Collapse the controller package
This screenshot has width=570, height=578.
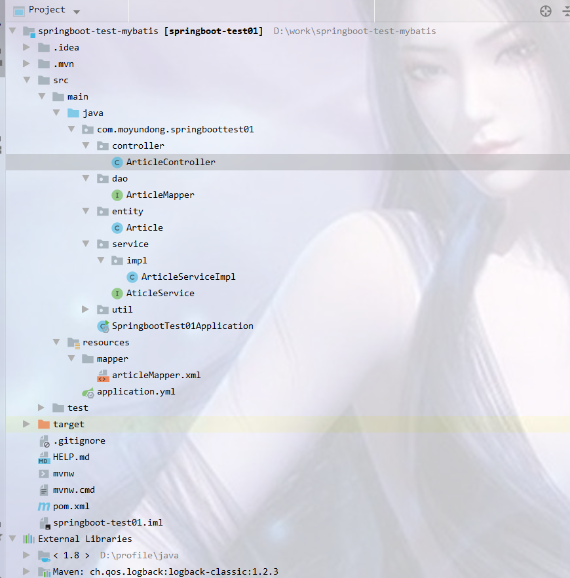86,145
